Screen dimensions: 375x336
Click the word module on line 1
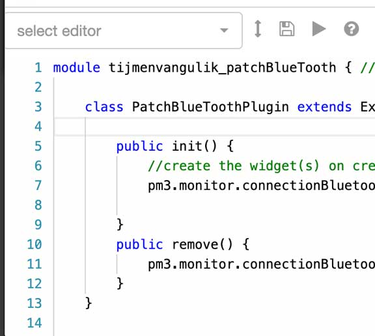pos(77,68)
